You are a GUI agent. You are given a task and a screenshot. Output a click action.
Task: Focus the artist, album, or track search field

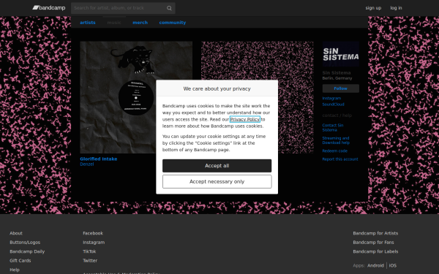[x=123, y=8]
